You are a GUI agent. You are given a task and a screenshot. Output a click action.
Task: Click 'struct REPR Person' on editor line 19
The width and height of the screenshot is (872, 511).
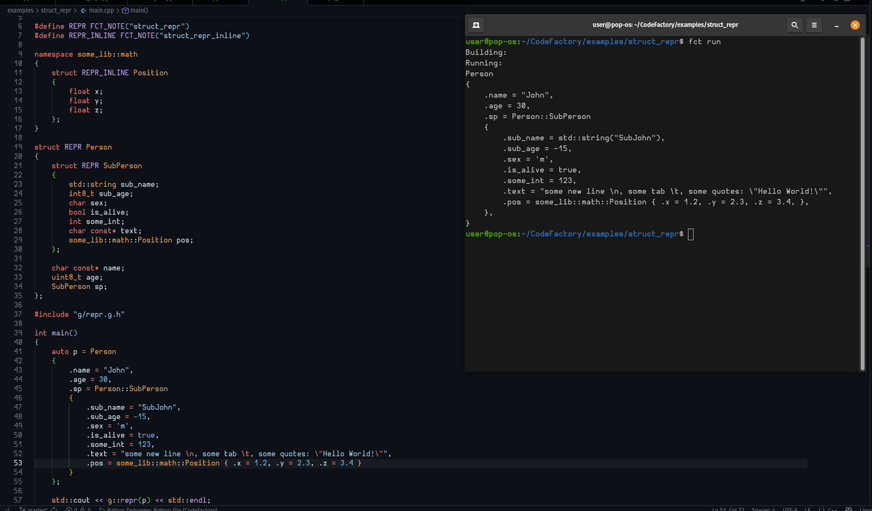point(73,147)
